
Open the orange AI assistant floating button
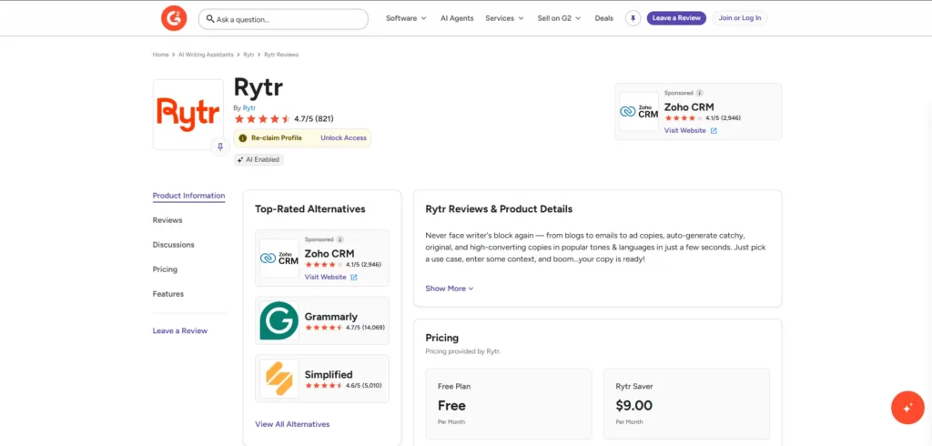pos(907,408)
